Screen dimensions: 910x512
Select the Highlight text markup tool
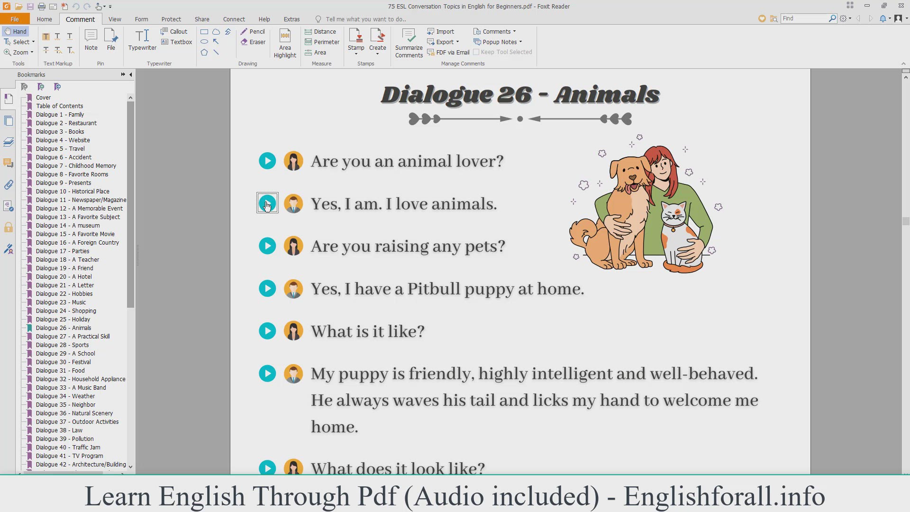[x=46, y=37]
